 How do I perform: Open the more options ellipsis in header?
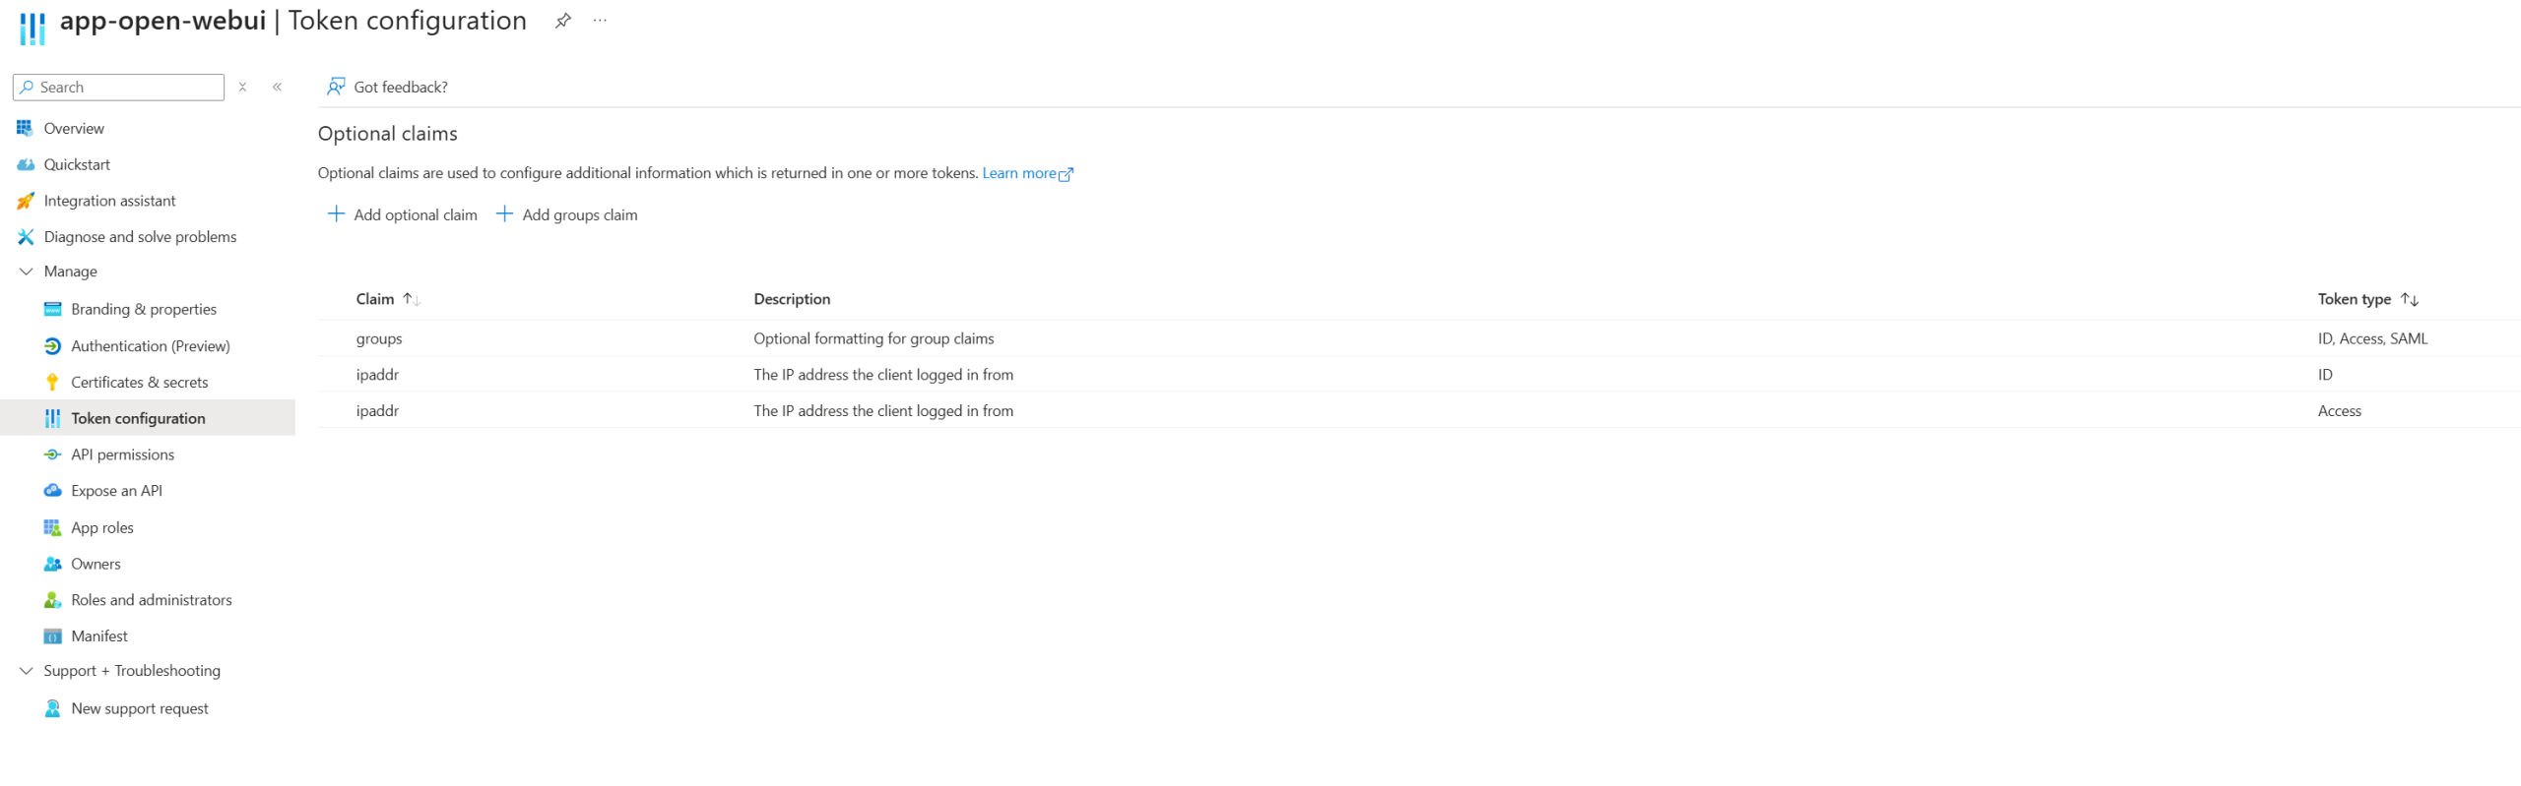[x=600, y=21]
